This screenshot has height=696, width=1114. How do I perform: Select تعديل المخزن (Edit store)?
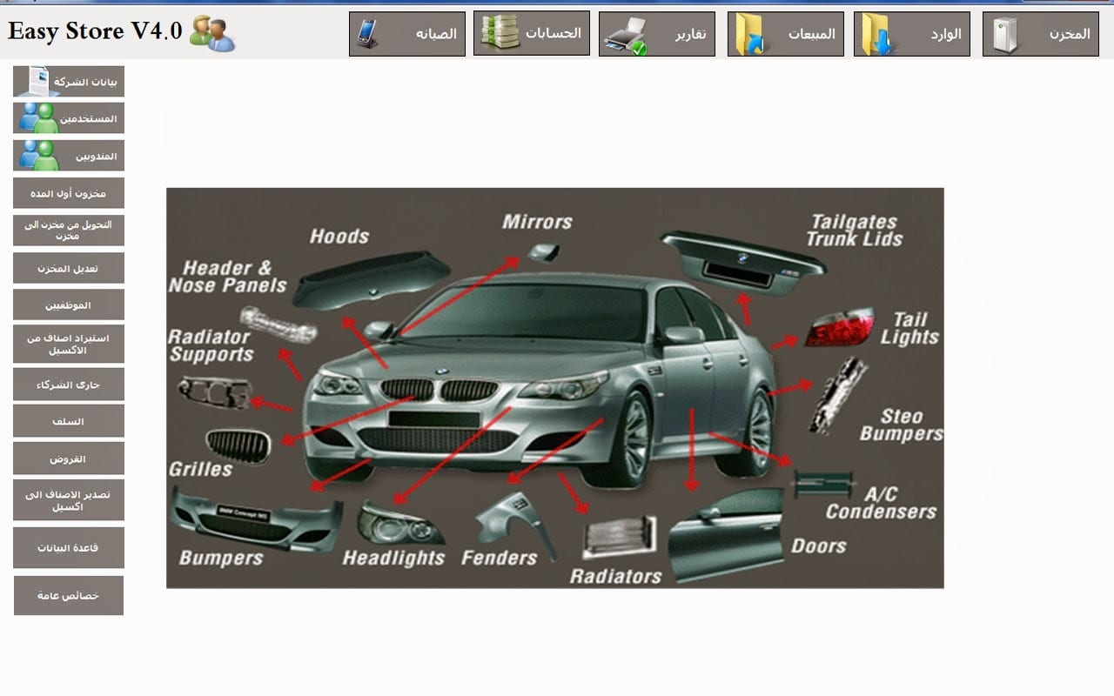click(x=69, y=268)
